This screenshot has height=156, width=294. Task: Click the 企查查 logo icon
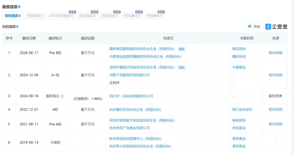268,27
